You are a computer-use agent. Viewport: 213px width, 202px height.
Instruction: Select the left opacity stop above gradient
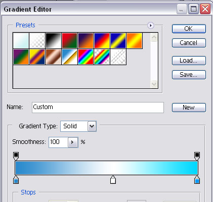pos(16,156)
